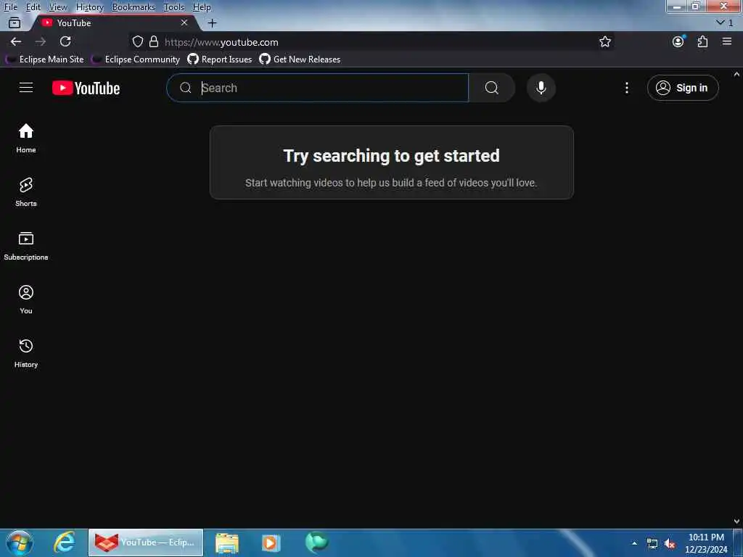This screenshot has width=743, height=557.
Task: Open Eclipse Main Site bookmark
Action: [x=44, y=59]
